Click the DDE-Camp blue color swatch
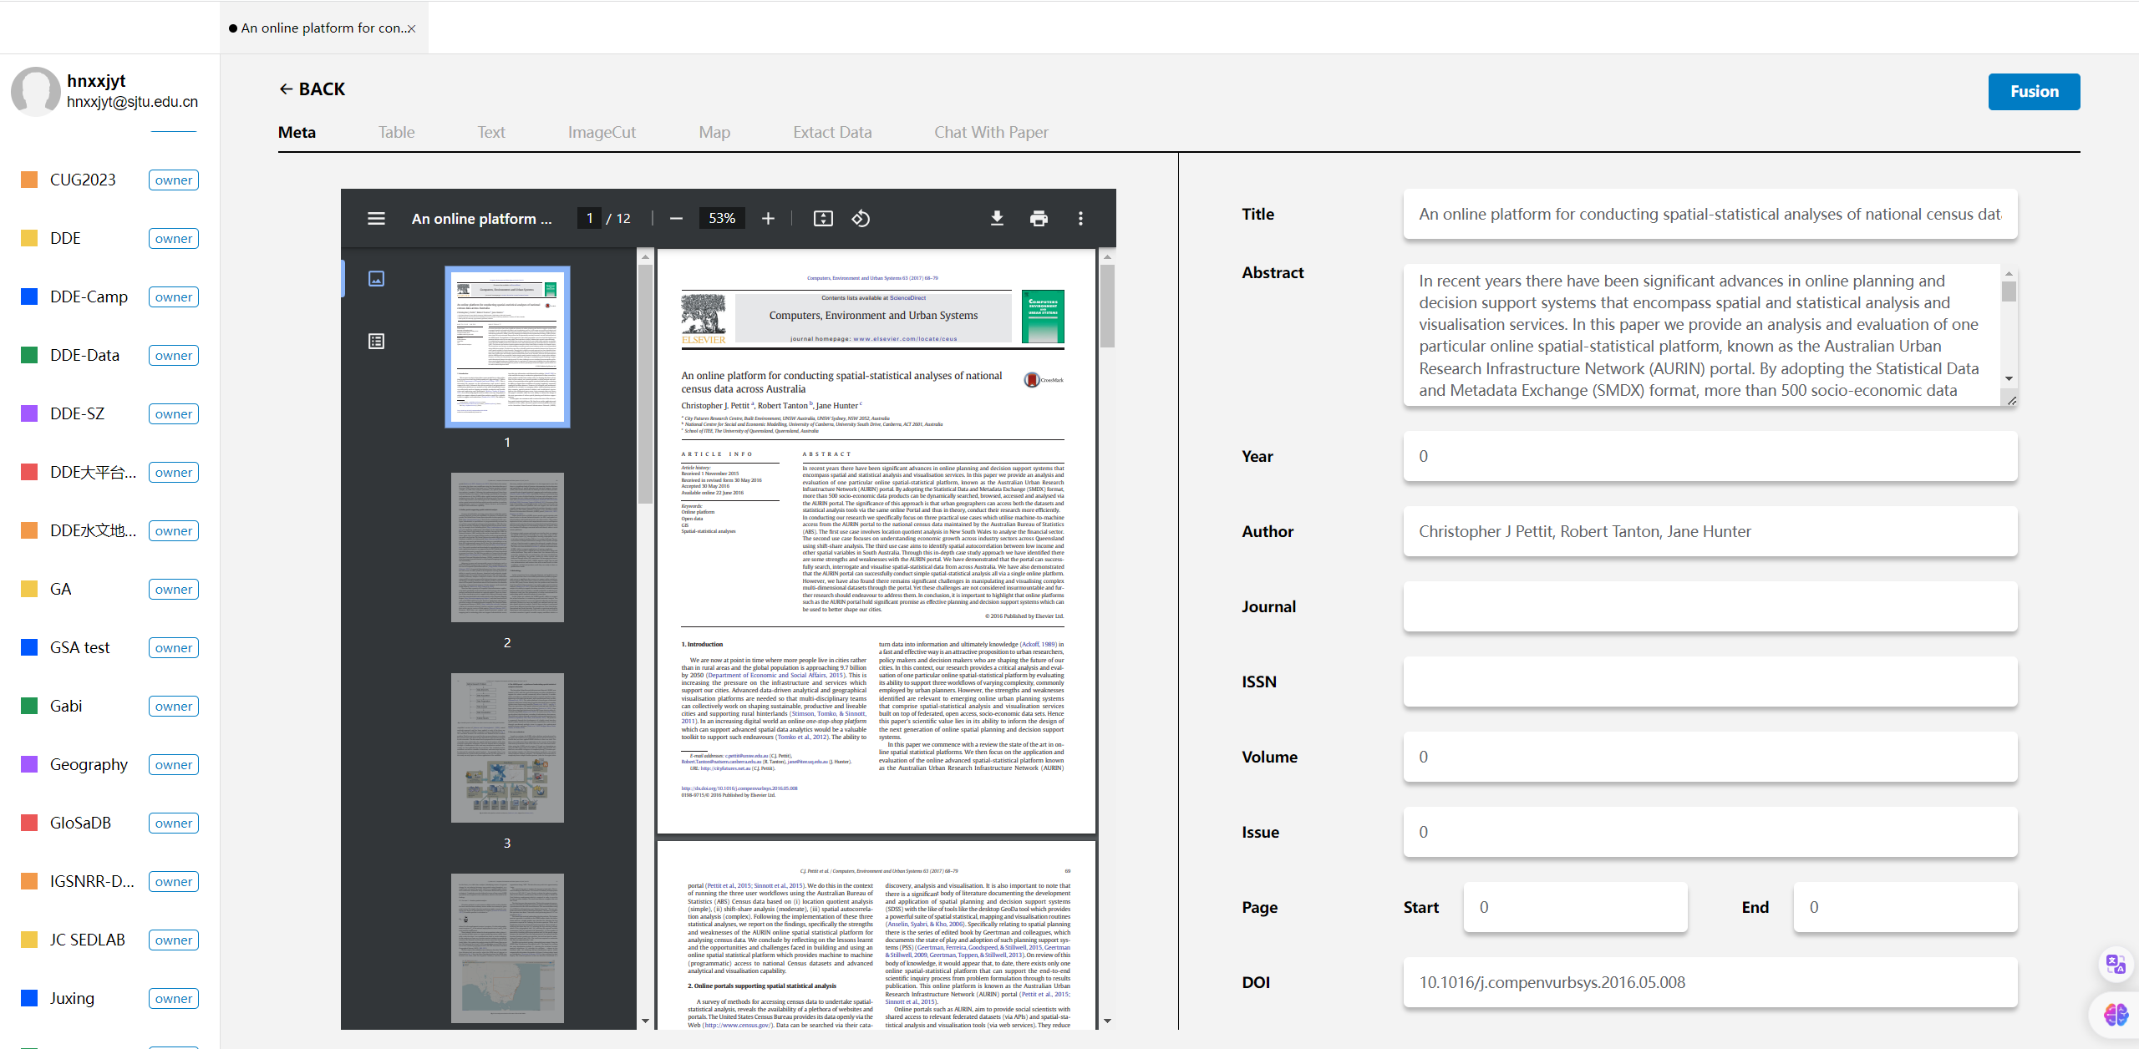 [x=29, y=296]
